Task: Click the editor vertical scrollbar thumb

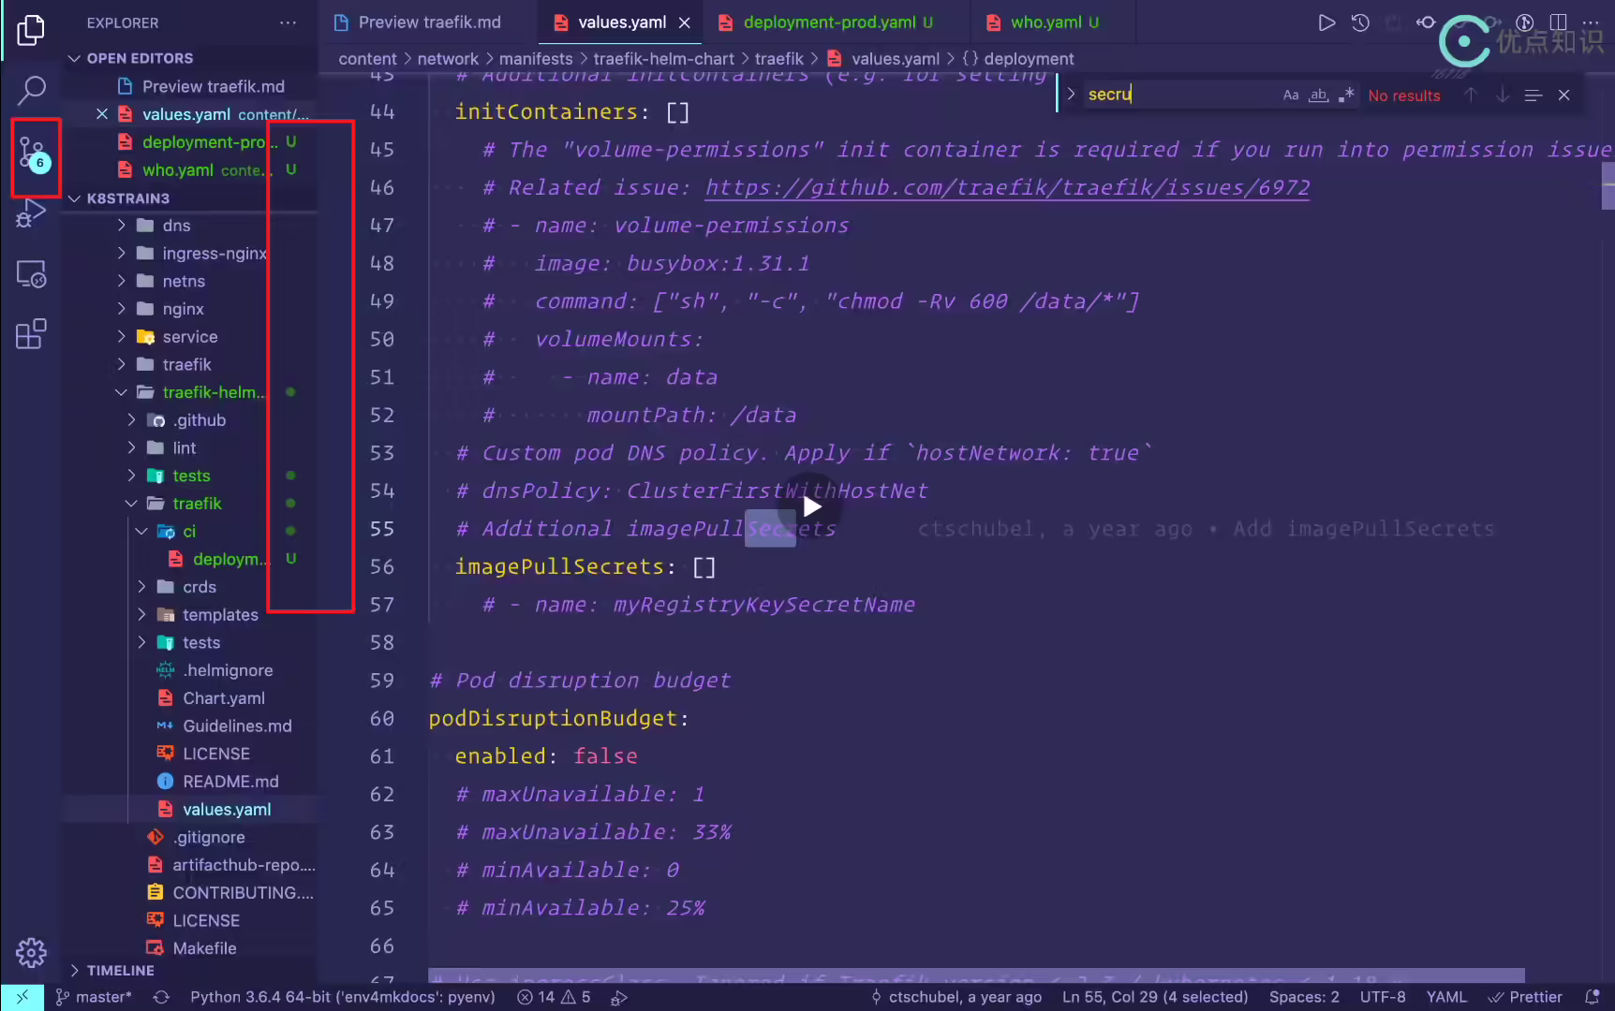Action: pos(1608,185)
